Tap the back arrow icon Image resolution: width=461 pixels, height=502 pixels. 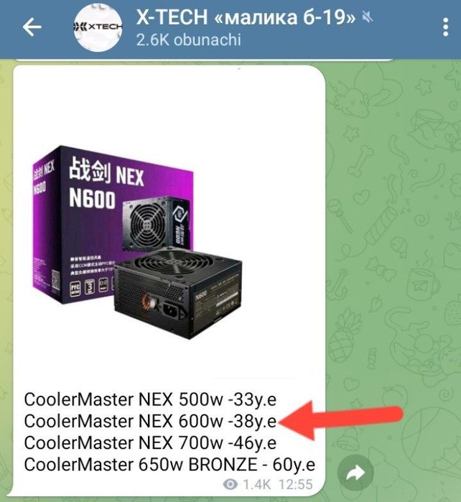click(x=32, y=27)
